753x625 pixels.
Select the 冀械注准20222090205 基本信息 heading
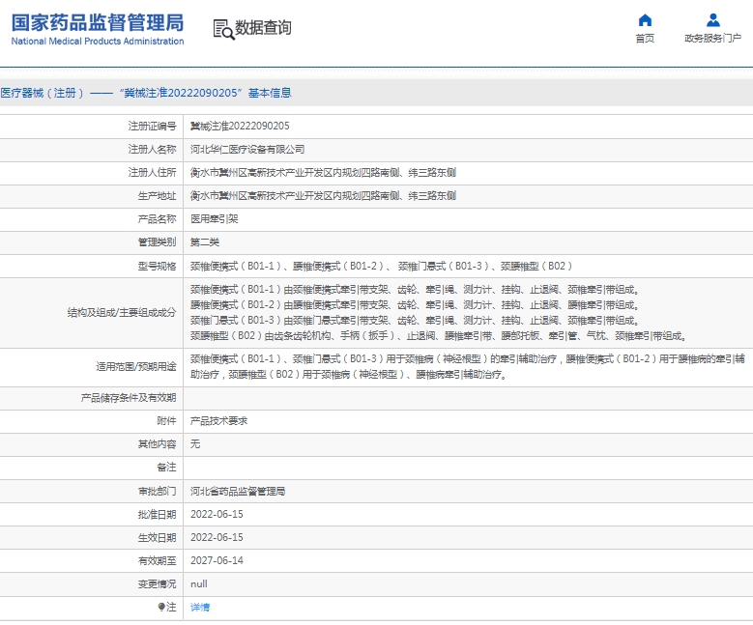pyautogui.click(x=146, y=93)
